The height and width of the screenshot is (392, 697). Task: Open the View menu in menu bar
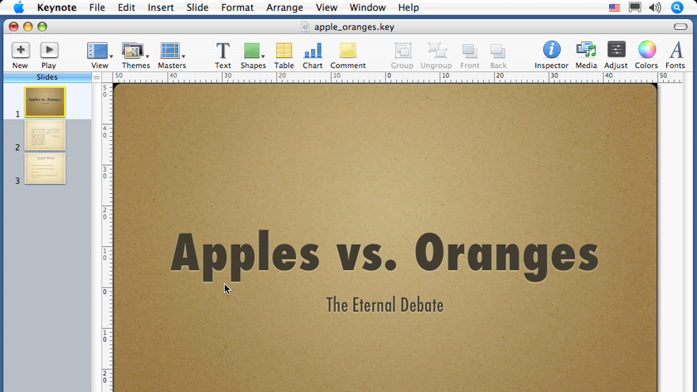pyautogui.click(x=326, y=8)
